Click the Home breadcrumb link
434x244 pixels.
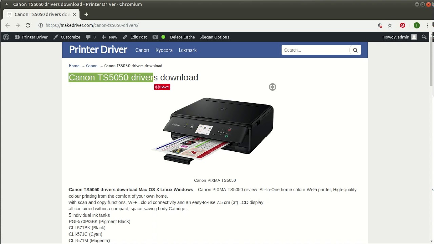[x=74, y=66]
